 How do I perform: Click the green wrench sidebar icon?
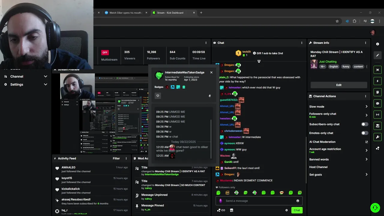pyautogui.click(x=377, y=137)
